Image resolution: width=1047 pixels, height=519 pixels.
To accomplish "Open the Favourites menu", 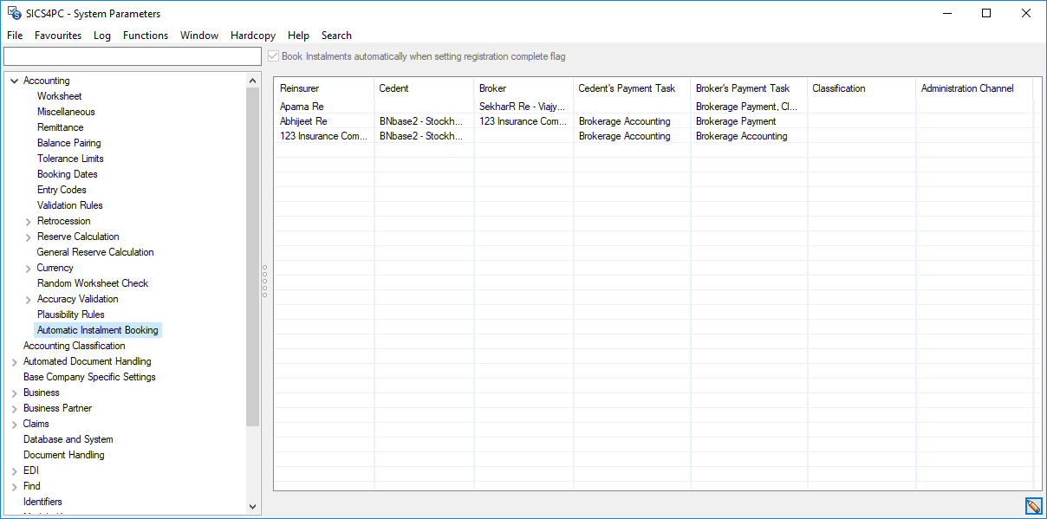I will pos(58,36).
